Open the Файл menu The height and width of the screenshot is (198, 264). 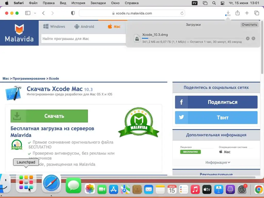point(33,3)
